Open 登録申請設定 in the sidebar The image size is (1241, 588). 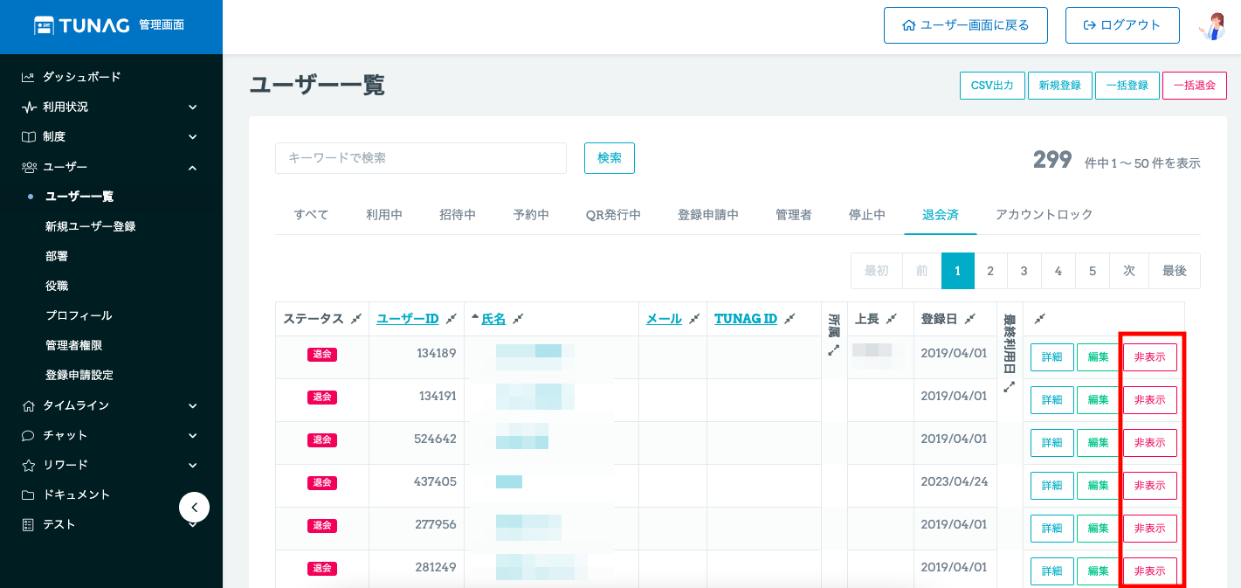pos(79,375)
